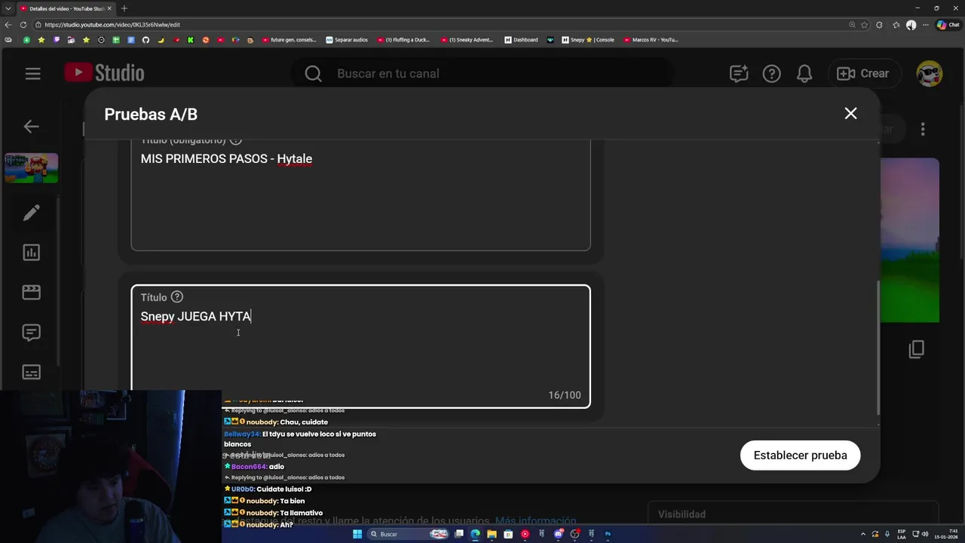Screen dimensions: 965x543
Task: Click the Establecer prueba button
Action: tap(800, 456)
